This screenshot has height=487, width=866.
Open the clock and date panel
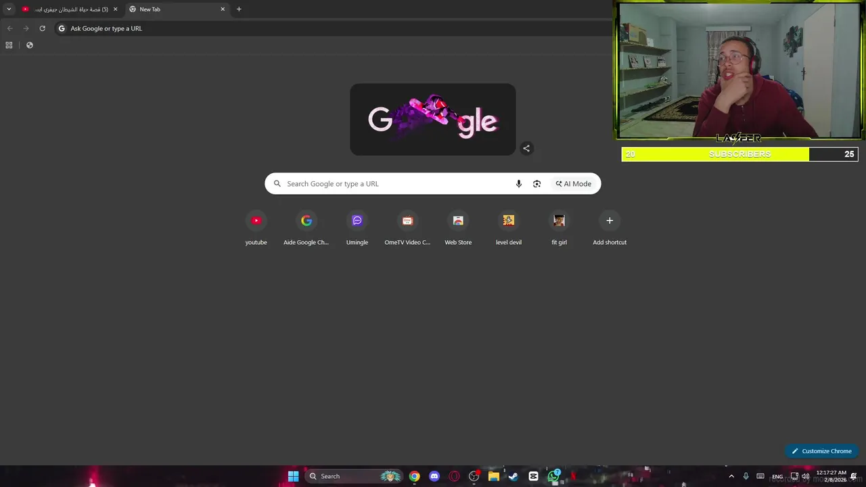831,476
